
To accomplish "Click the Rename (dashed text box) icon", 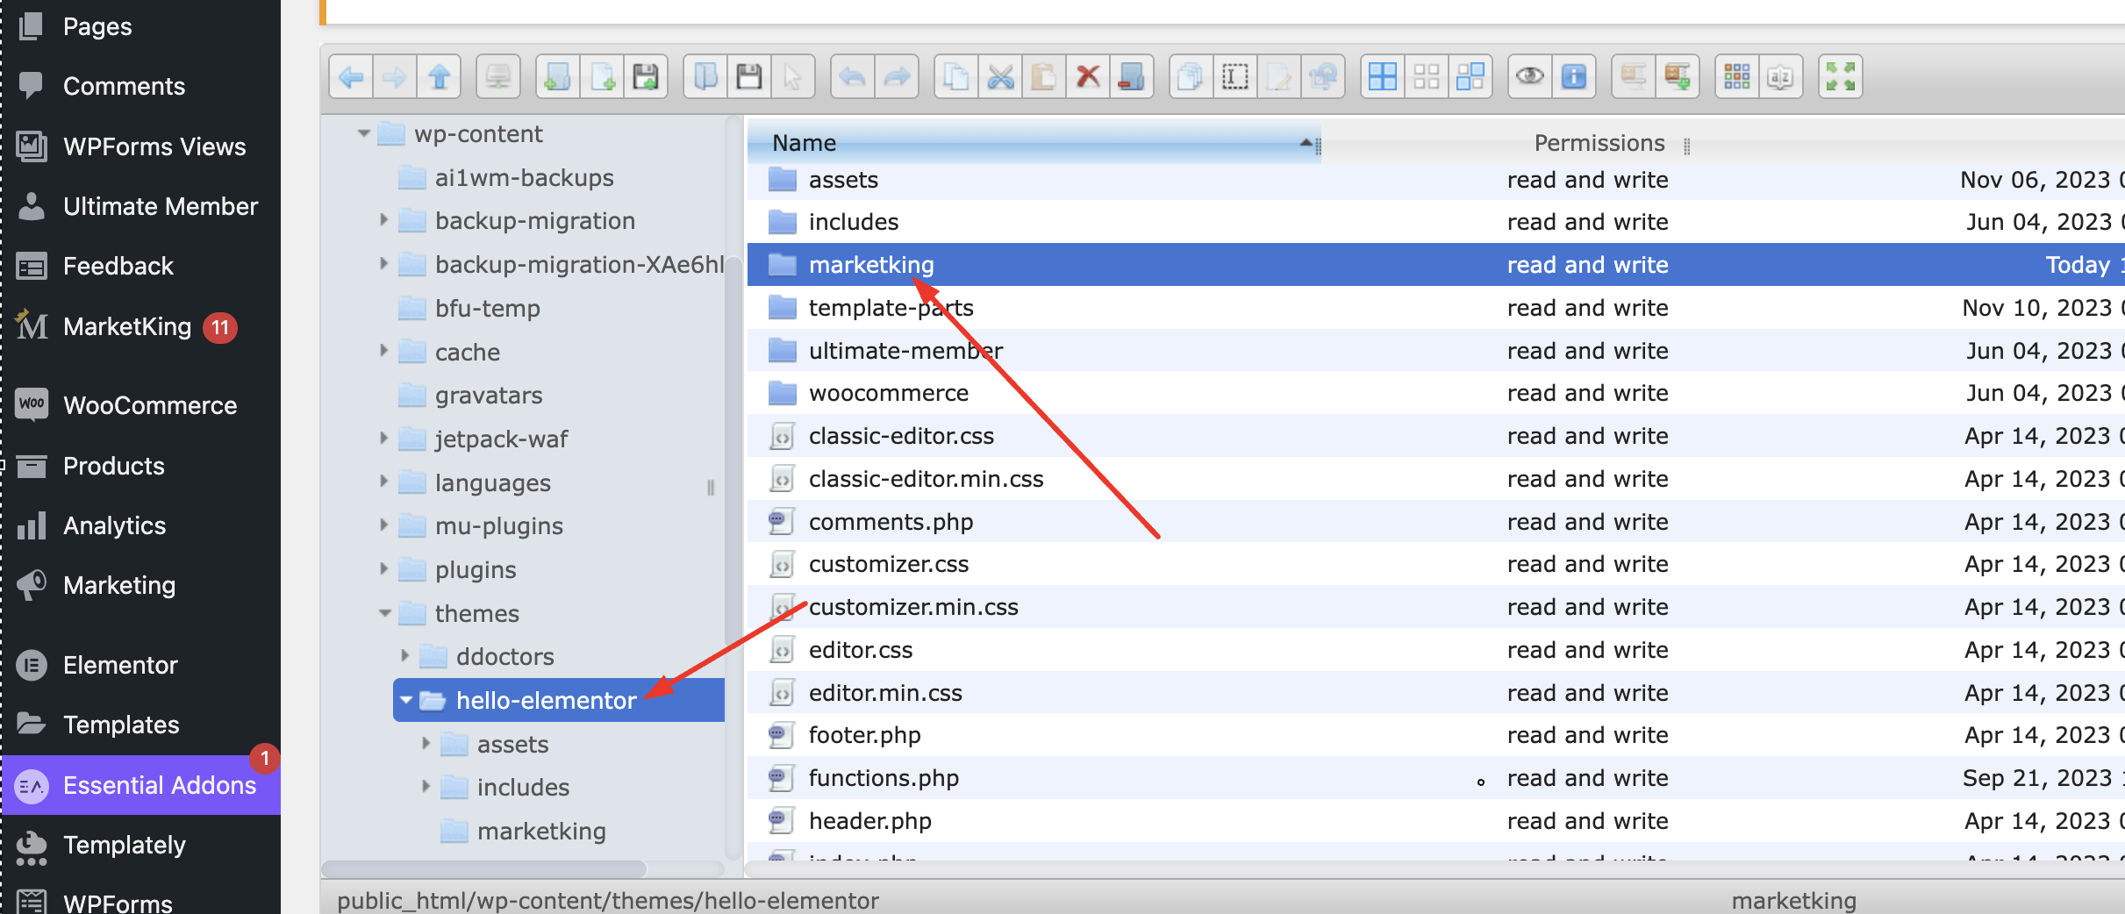I will click(x=1235, y=77).
